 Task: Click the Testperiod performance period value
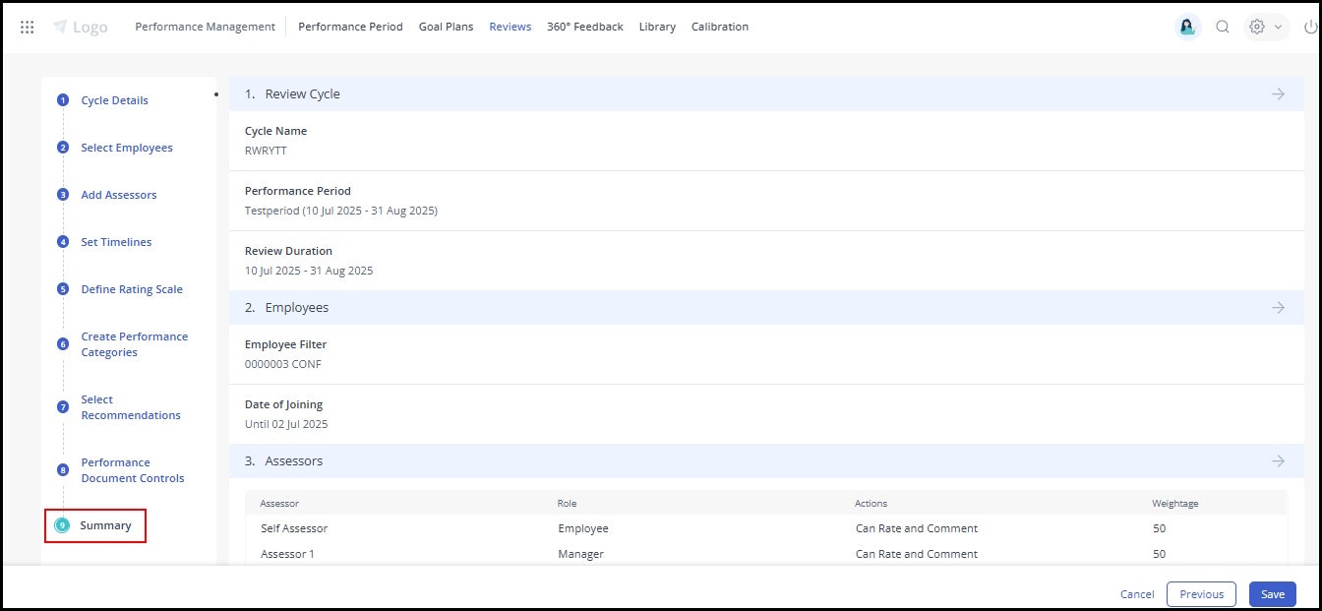click(x=341, y=212)
